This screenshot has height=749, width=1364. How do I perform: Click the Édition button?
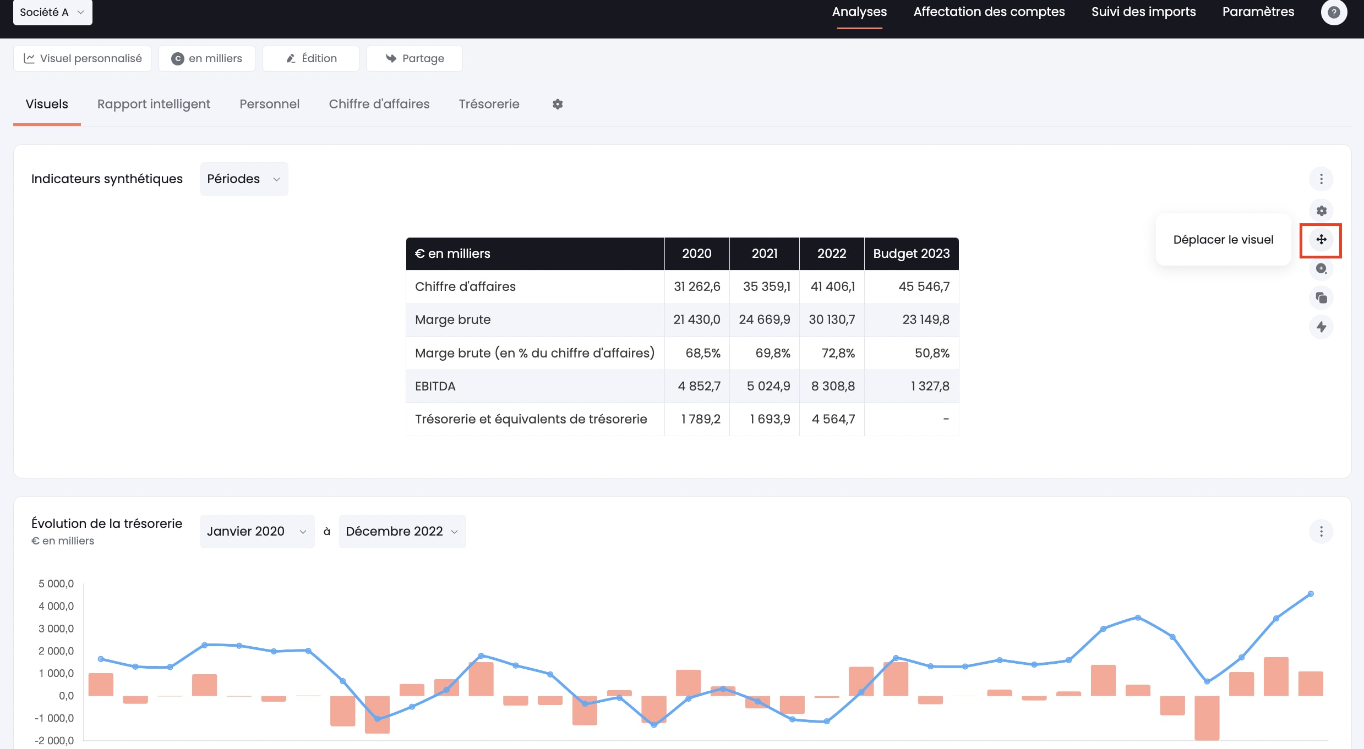coord(311,58)
